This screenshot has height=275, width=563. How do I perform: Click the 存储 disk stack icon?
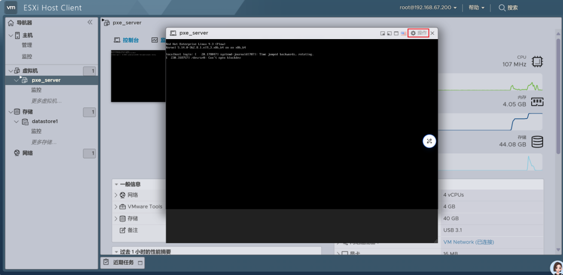pyautogui.click(x=537, y=141)
